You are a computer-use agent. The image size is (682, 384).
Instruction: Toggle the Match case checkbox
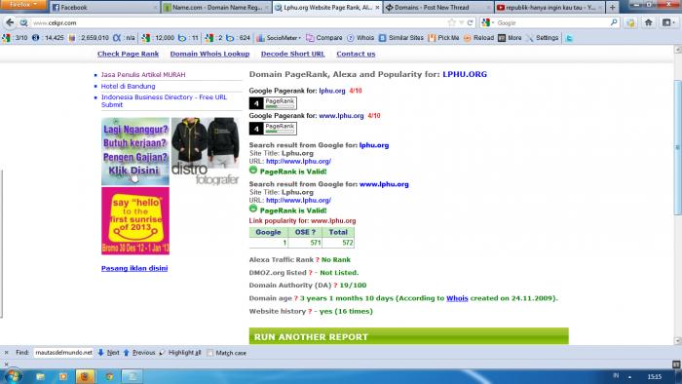point(210,353)
